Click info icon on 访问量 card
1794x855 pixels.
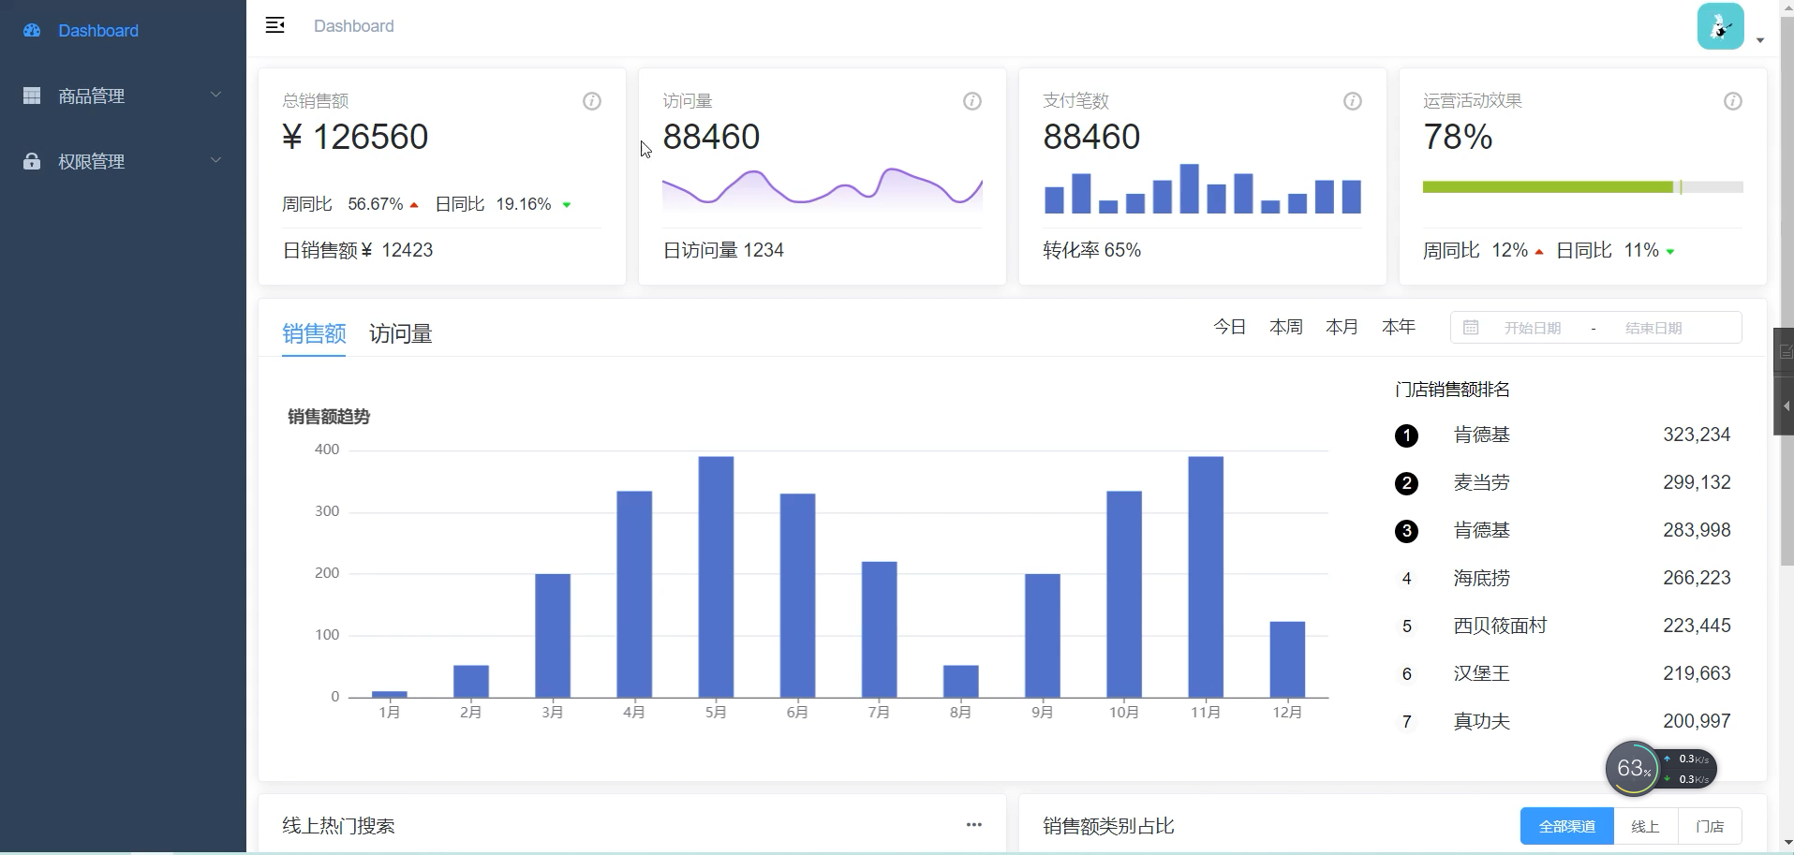pyautogui.click(x=972, y=101)
